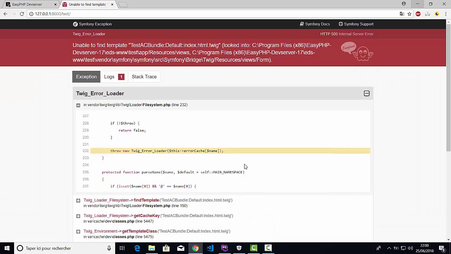Open Task View on the taskbar
Viewport: 451px width, 254px height.
point(122,248)
